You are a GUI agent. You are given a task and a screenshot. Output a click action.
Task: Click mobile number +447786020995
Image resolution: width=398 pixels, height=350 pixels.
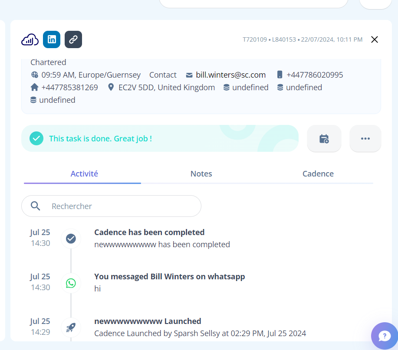[315, 75]
